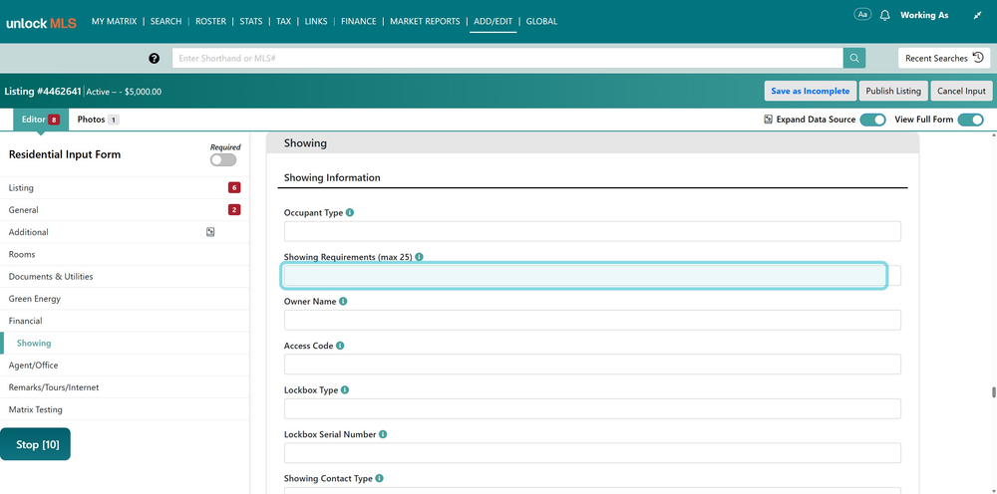
Task: Show info for Owner Name
Action: [x=343, y=302]
